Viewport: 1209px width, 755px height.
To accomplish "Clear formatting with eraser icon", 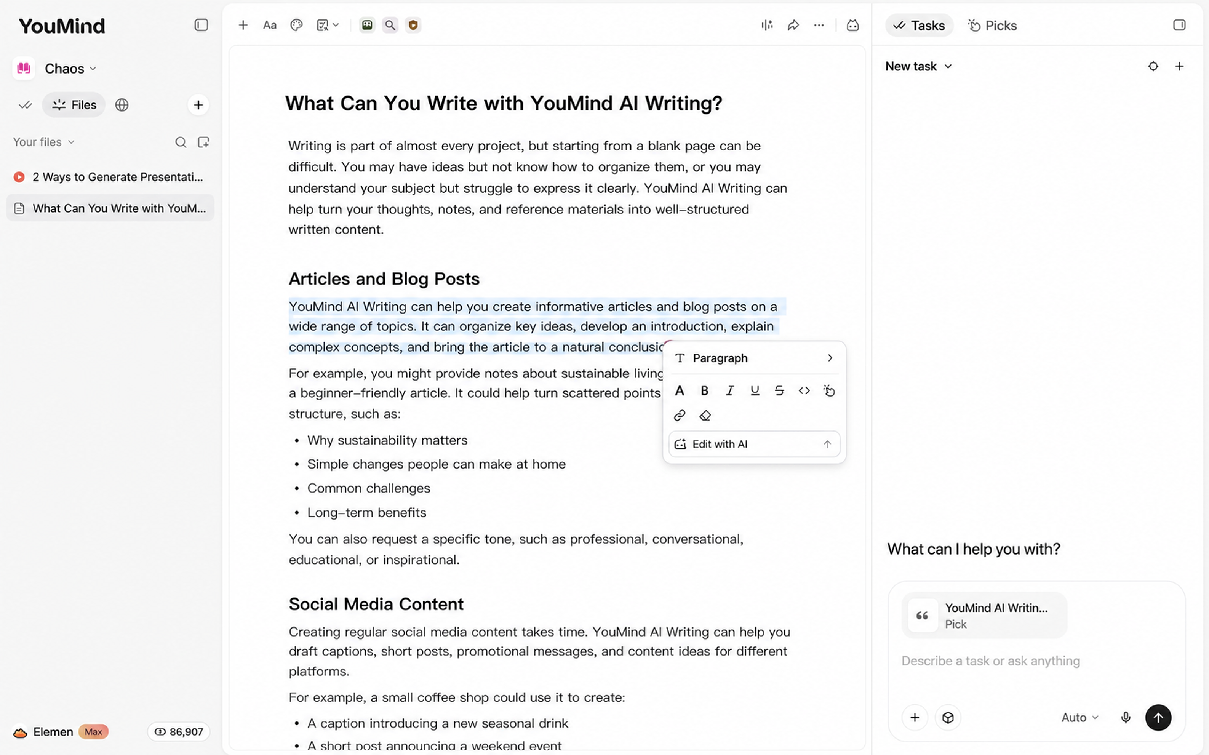I will (x=705, y=416).
